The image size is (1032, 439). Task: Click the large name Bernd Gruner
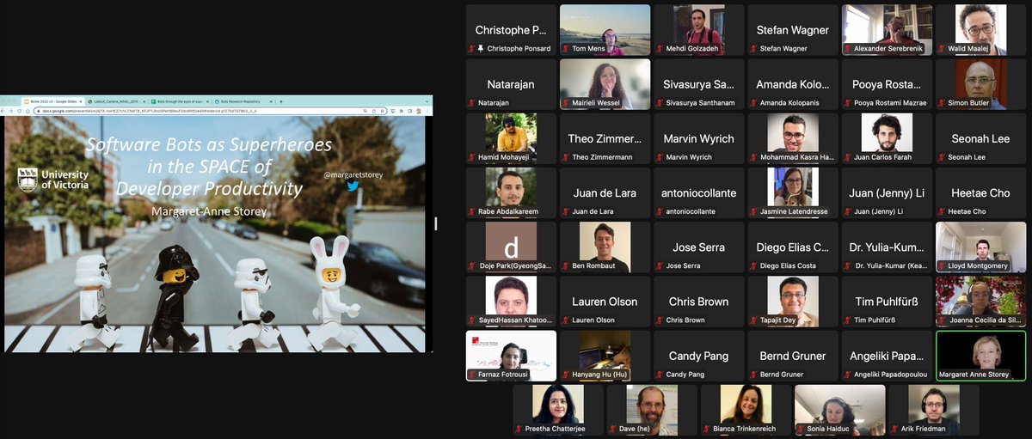tap(793, 356)
